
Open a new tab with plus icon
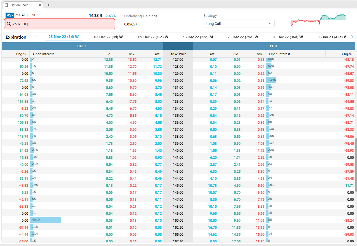pyautogui.click(x=48, y=5)
